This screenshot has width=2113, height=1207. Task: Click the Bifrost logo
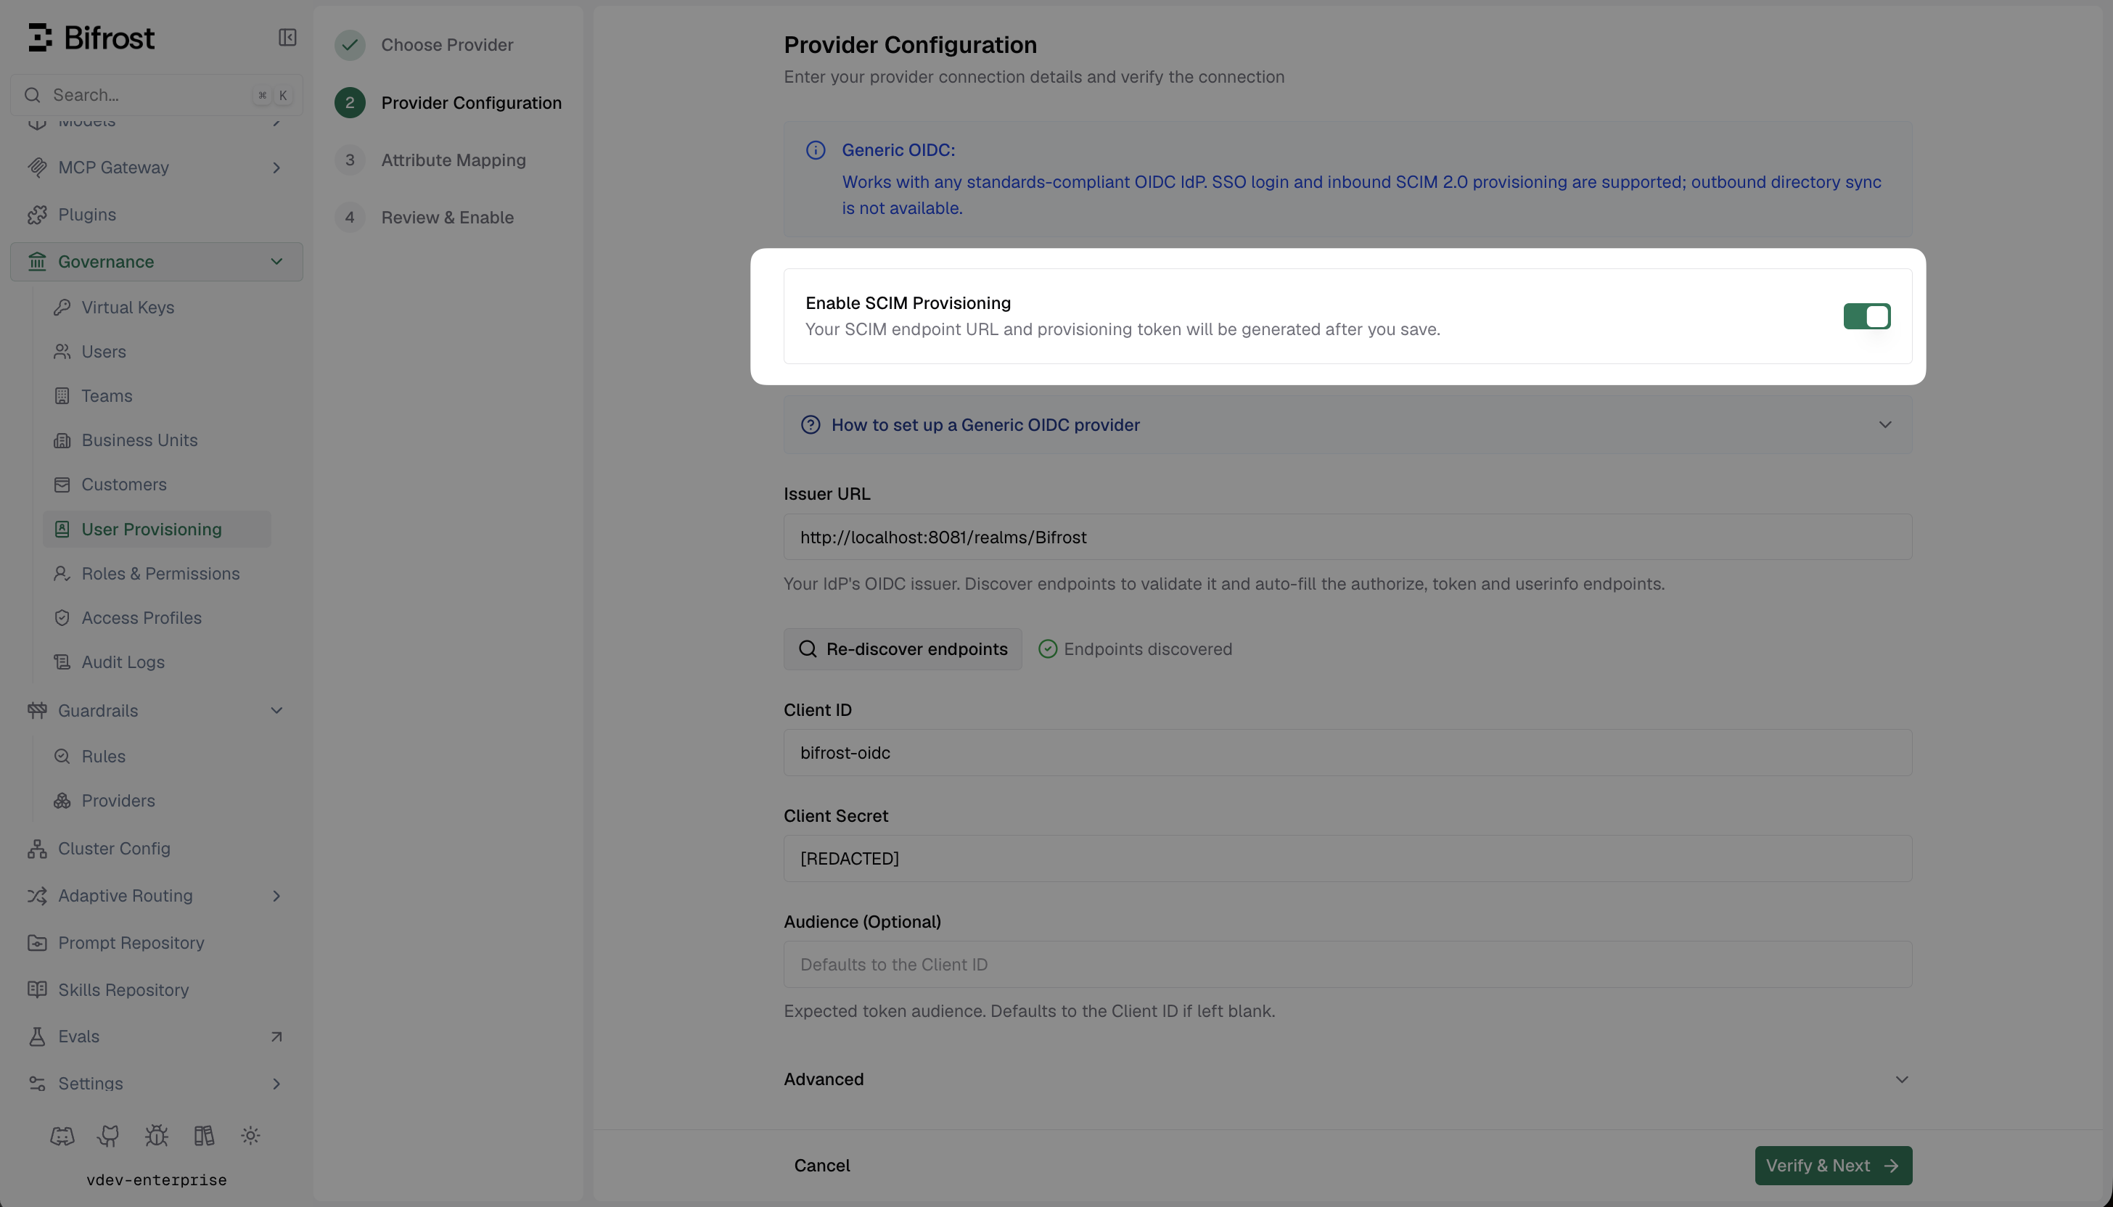pos(91,37)
